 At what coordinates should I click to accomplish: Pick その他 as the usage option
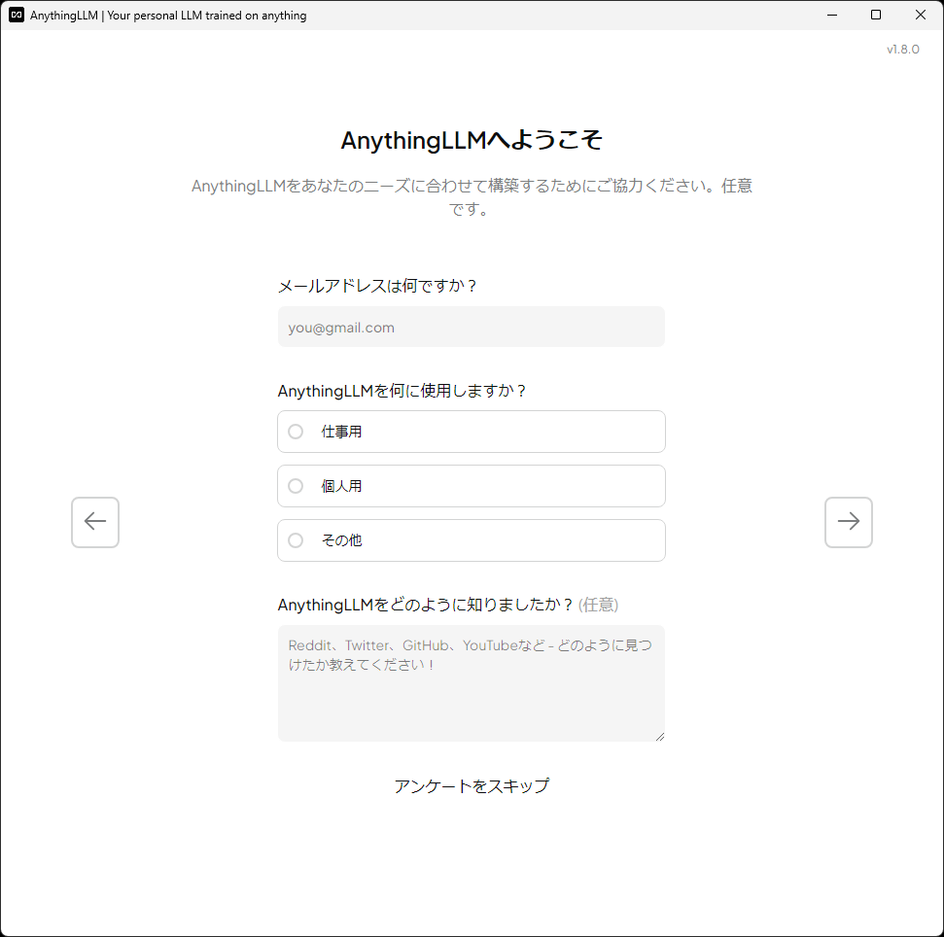471,540
